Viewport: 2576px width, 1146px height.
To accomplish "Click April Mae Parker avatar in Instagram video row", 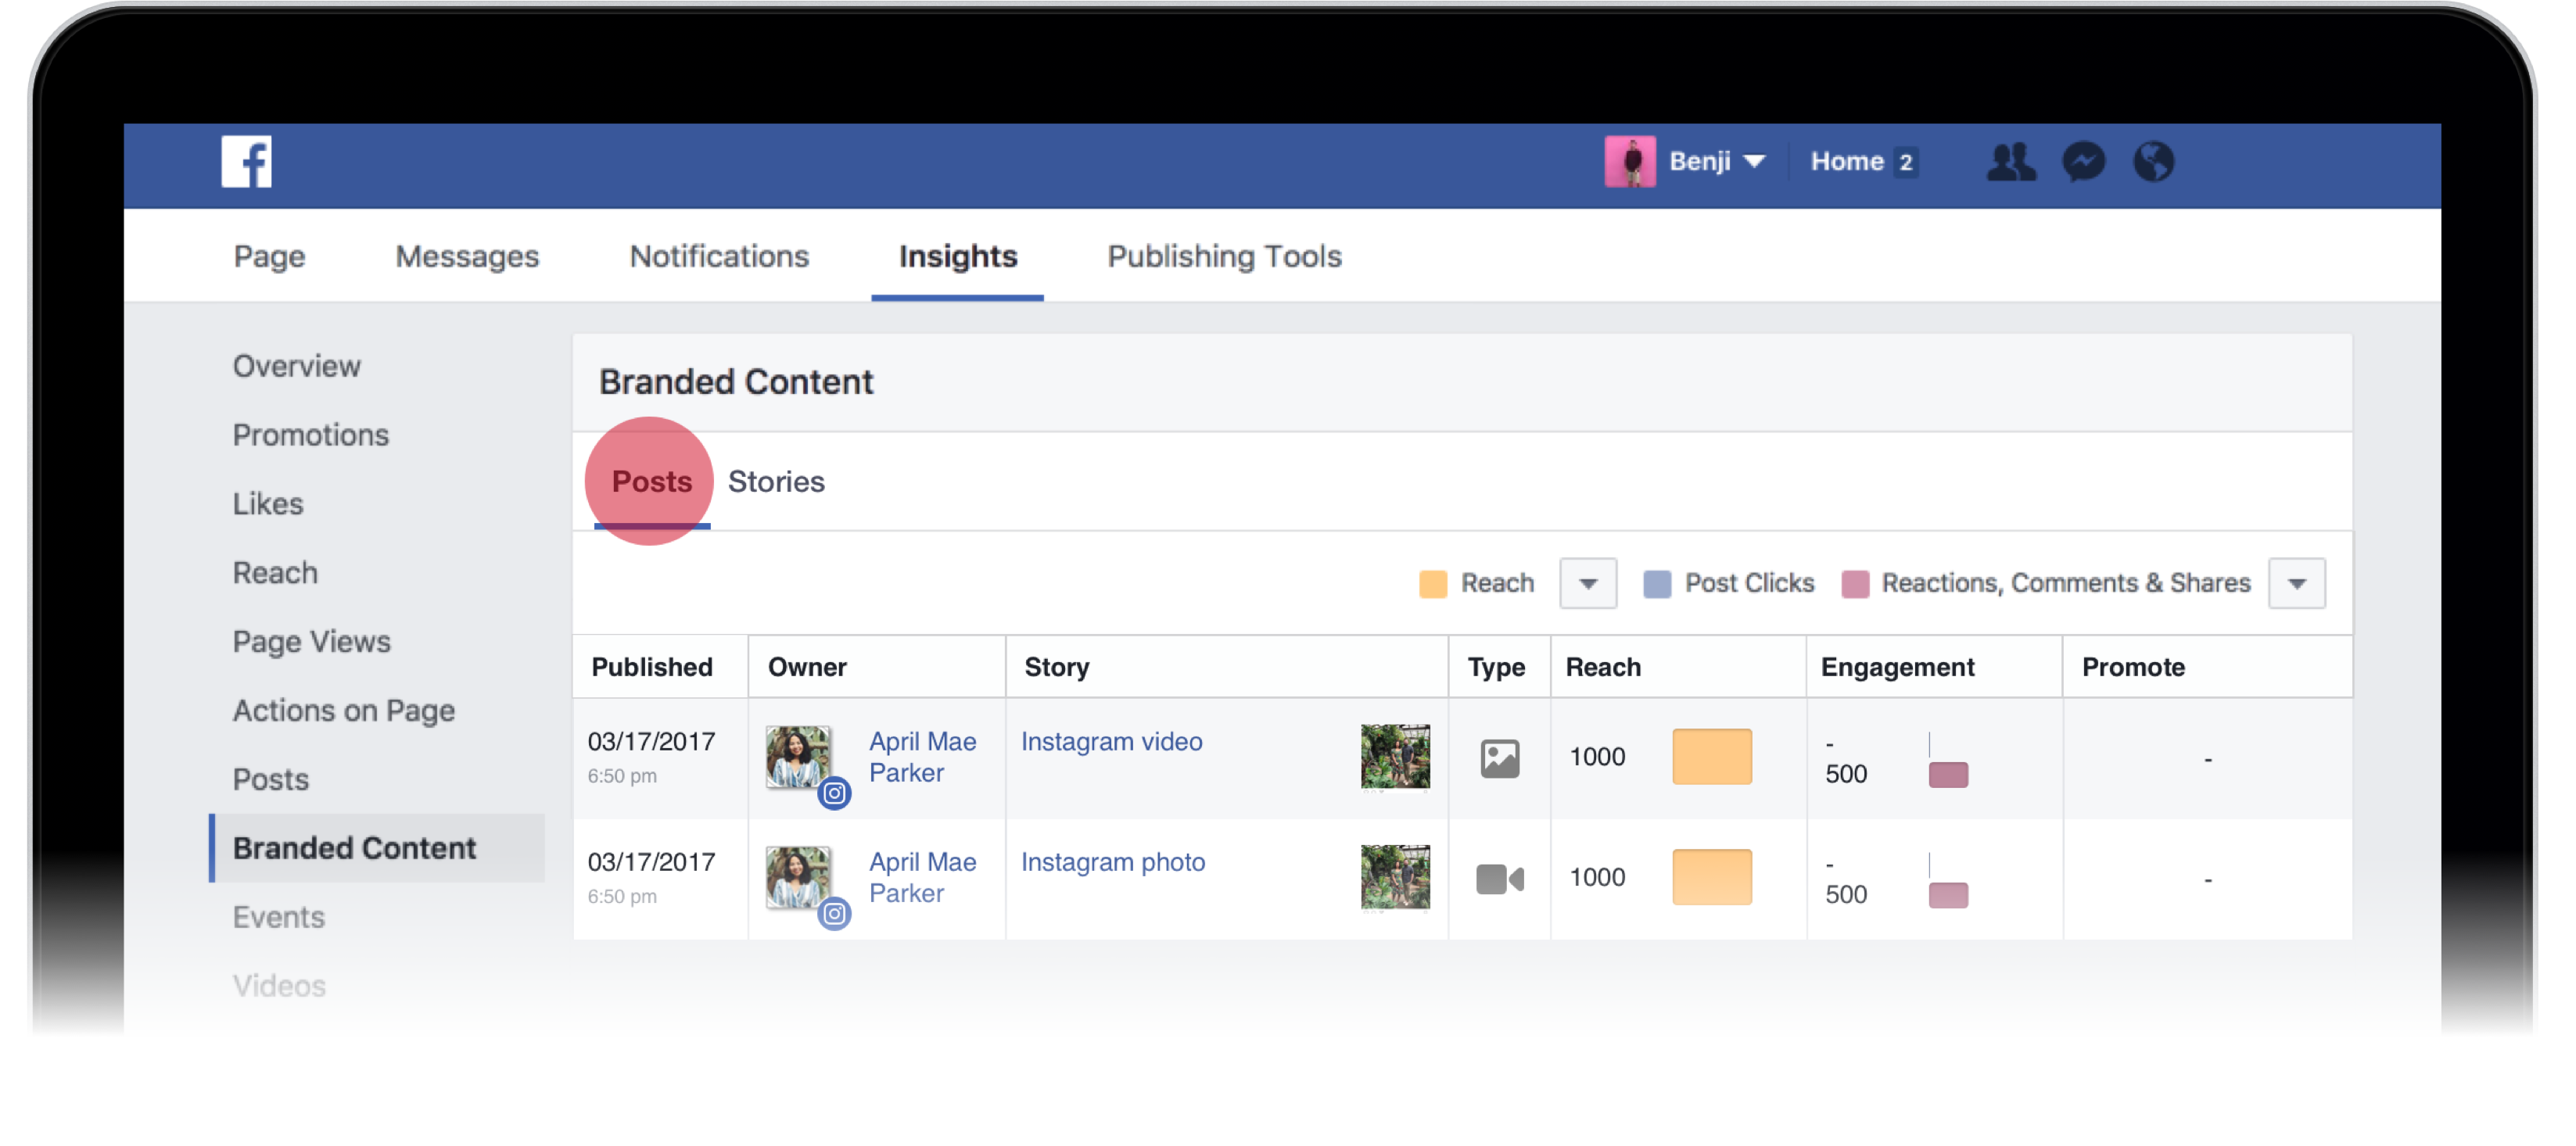I will click(x=797, y=757).
